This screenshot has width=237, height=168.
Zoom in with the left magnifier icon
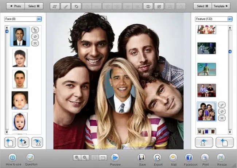click(77, 158)
